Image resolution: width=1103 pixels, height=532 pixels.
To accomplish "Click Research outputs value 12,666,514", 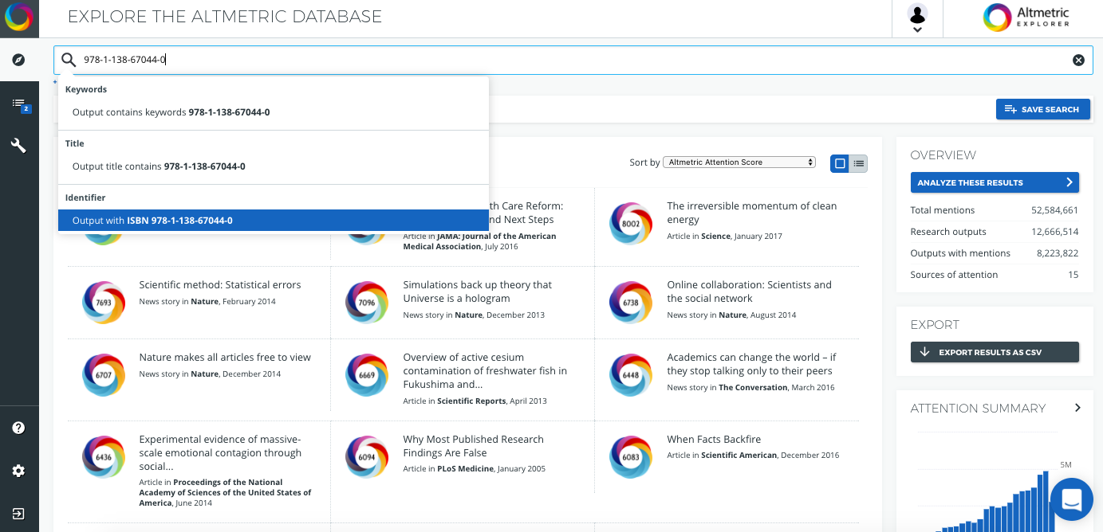I will coord(1054,232).
